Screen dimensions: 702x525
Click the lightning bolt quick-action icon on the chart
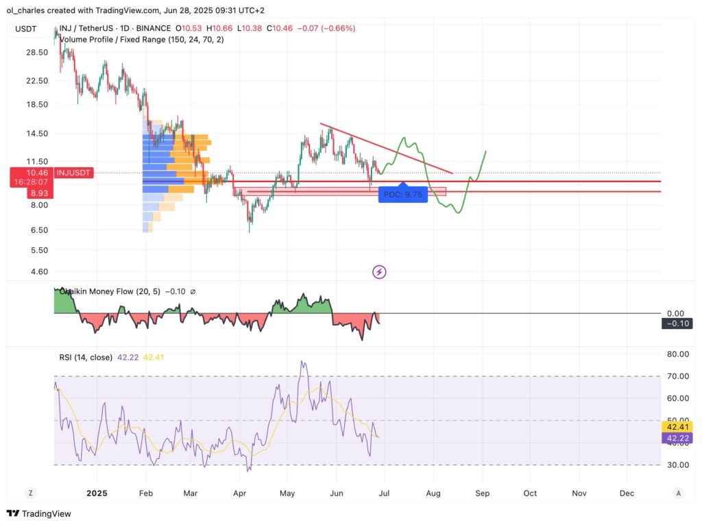379,272
